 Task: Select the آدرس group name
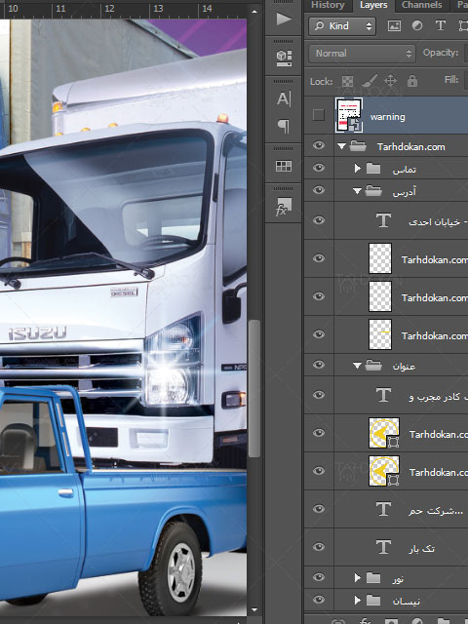[x=405, y=192]
